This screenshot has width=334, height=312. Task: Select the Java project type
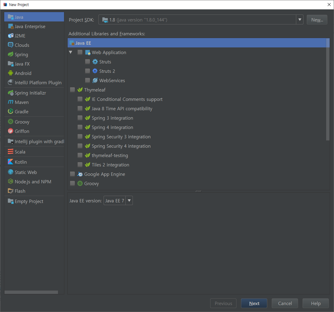click(x=34, y=17)
